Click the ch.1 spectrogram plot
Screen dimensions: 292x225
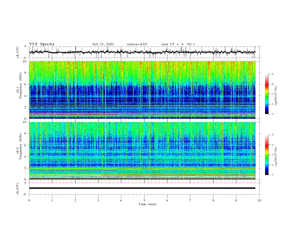(x=142, y=90)
